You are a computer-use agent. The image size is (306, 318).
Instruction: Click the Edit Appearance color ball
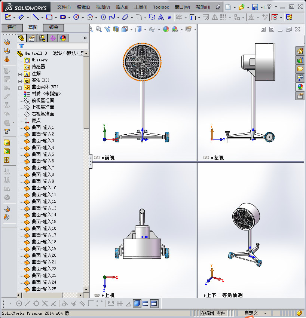(x=166, y=30)
